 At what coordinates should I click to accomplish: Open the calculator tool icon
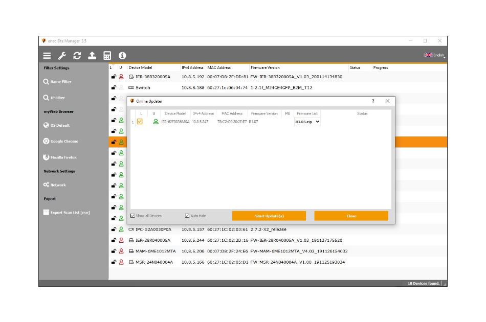coord(107,56)
